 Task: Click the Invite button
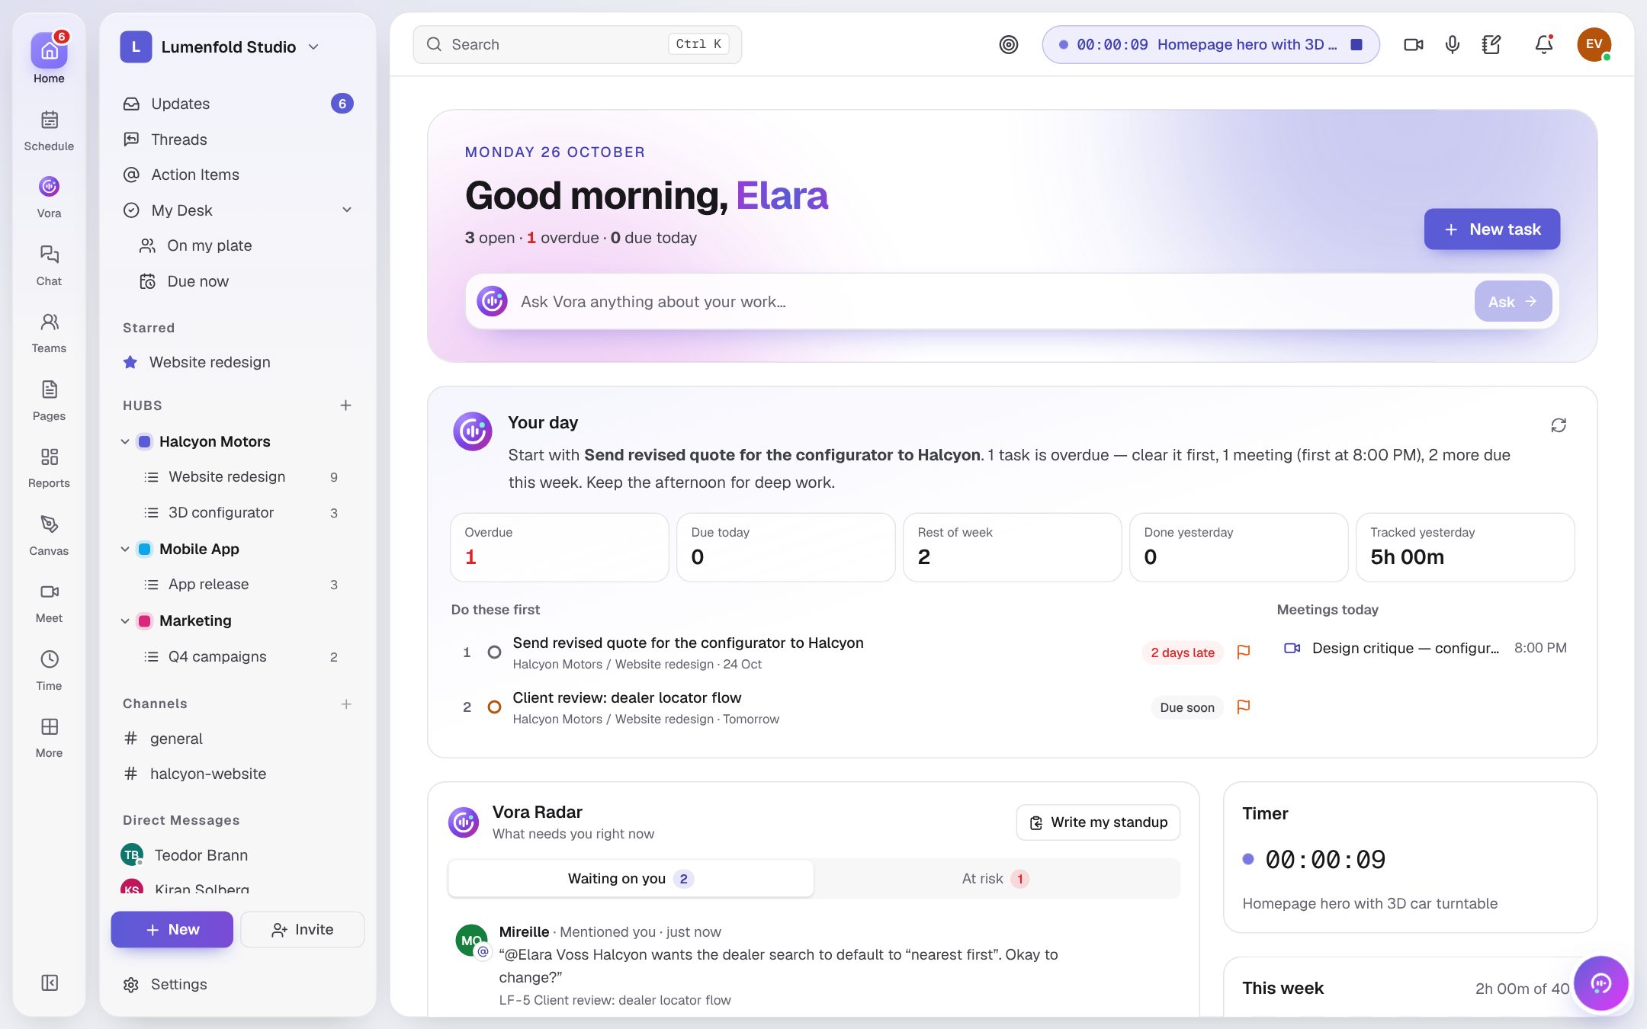(302, 929)
